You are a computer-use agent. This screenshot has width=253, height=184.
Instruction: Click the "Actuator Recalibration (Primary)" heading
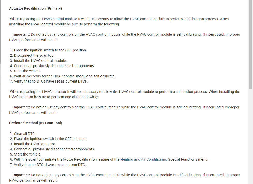coord(35,8)
